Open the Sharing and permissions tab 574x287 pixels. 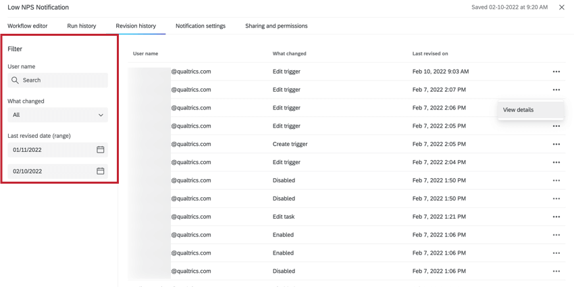point(276,26)
